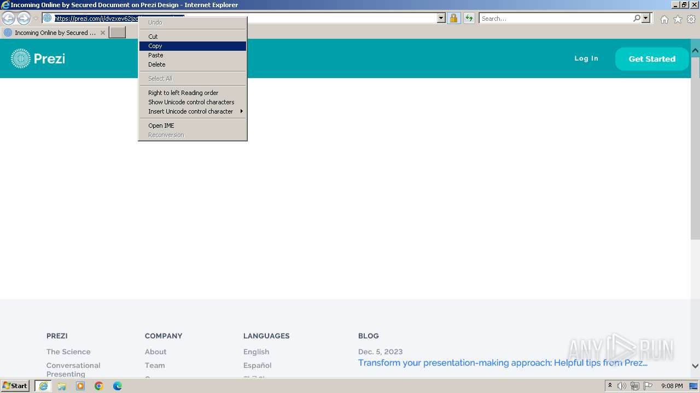Click the vertical scrollbar thumb

pos(695,147)
